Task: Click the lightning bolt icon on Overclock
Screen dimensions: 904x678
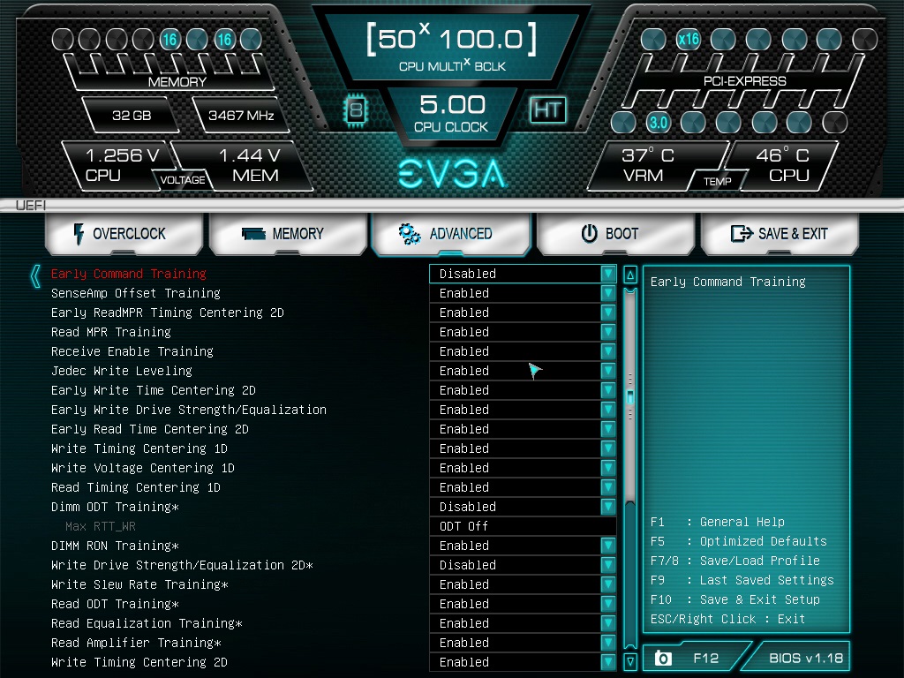Action: tap(79, 233)
